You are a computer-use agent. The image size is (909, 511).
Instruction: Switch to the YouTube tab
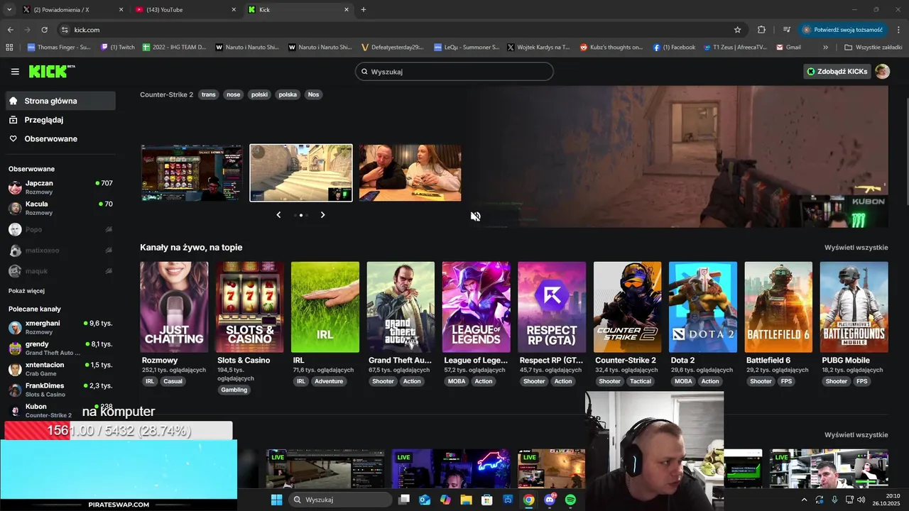click(185, 10)
